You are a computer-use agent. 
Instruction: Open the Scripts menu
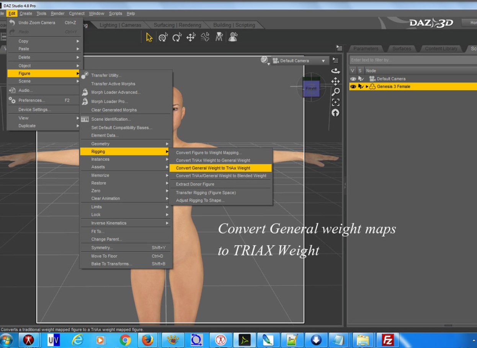click(x=115, y=13)
